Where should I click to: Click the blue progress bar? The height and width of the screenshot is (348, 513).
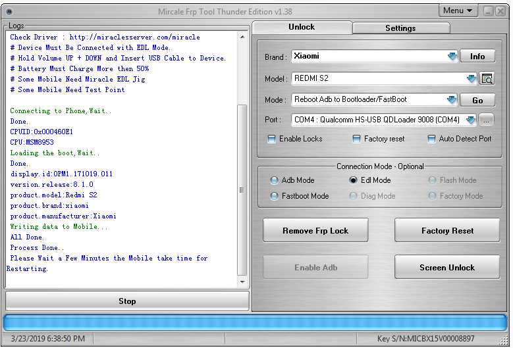256,323
